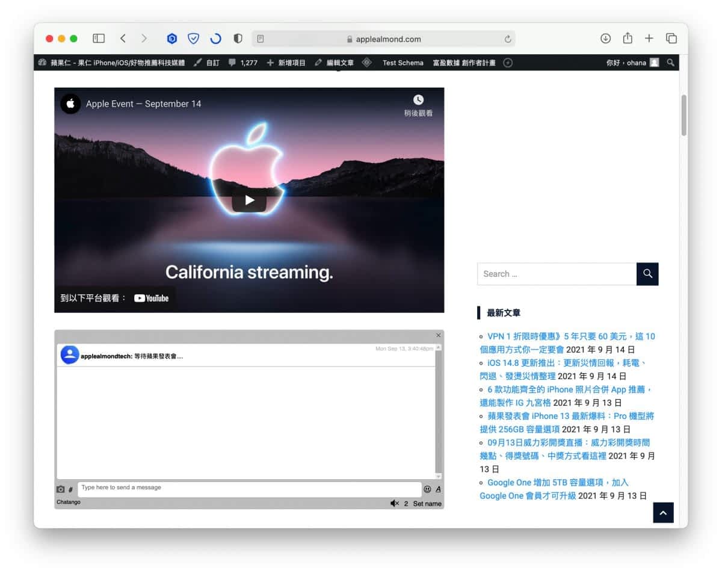Open the 自訂 customize menu item
Viewport: 722px width, 573px height.
tap(206, 63)
